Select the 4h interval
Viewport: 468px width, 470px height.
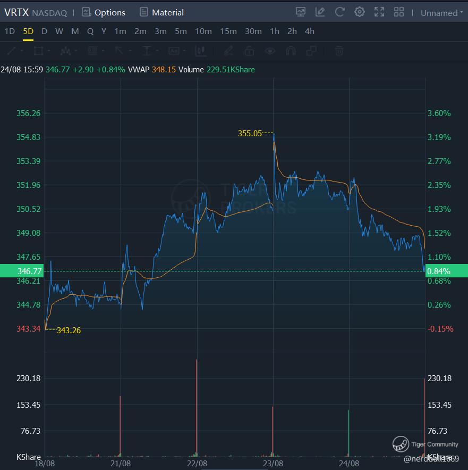pos(310,31)
